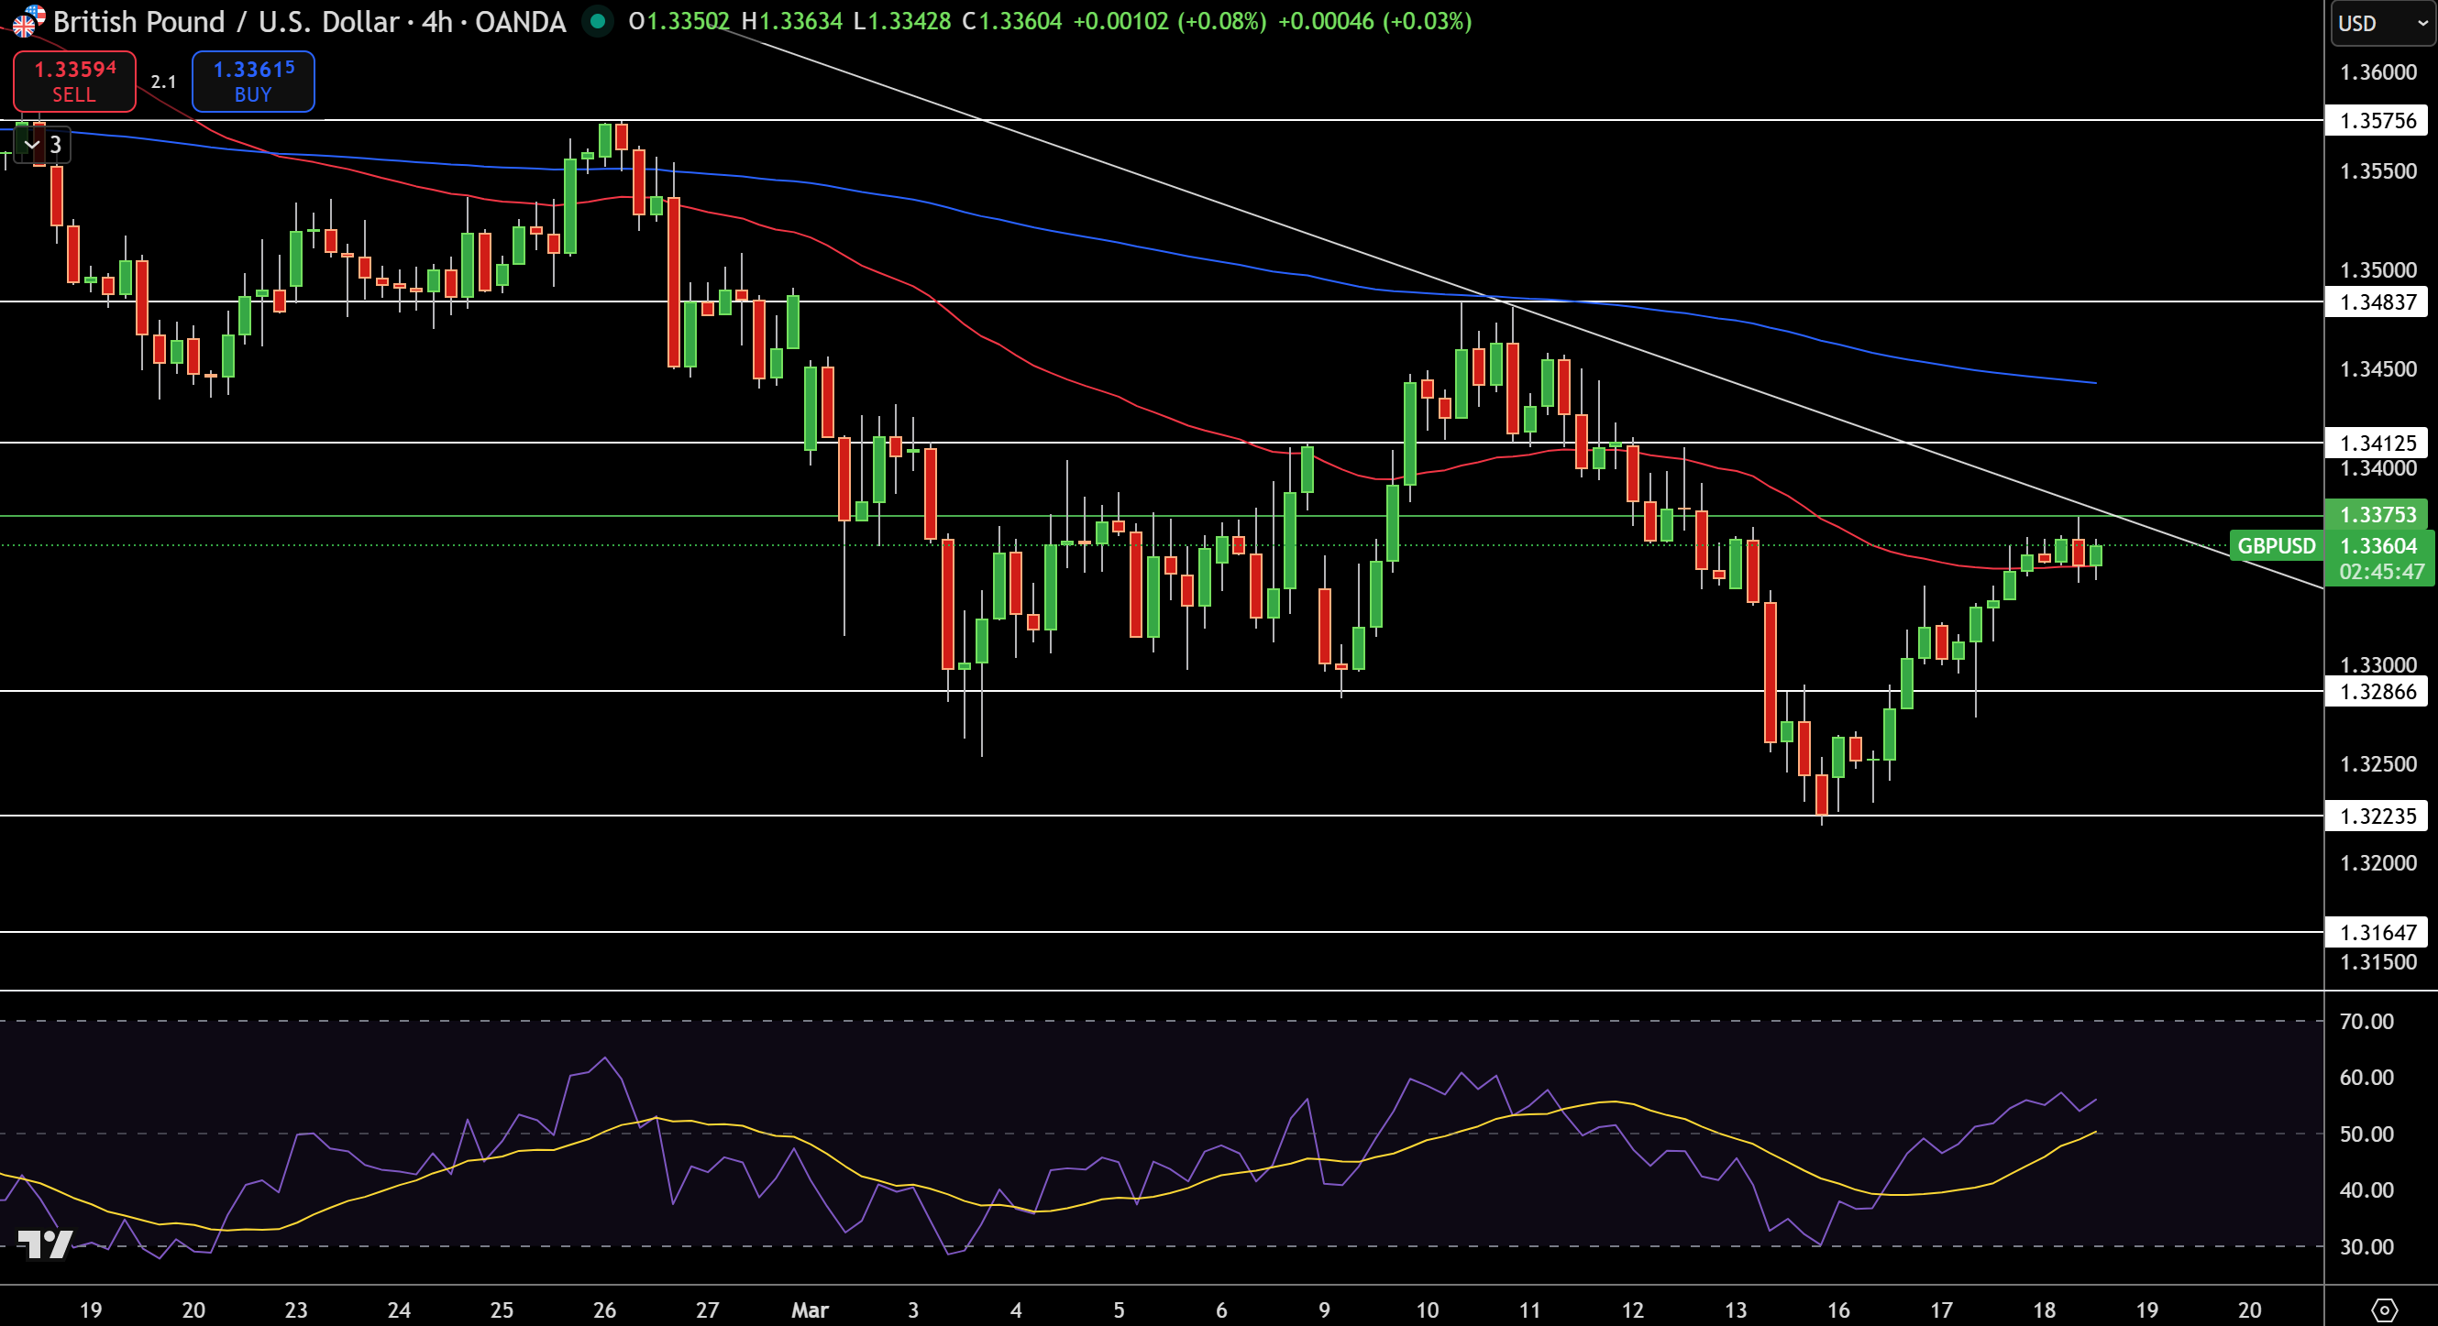This screenshot has height=1326, width=2438.
Task: Click the 2.1 spread value
Action: tap(164, 82)
